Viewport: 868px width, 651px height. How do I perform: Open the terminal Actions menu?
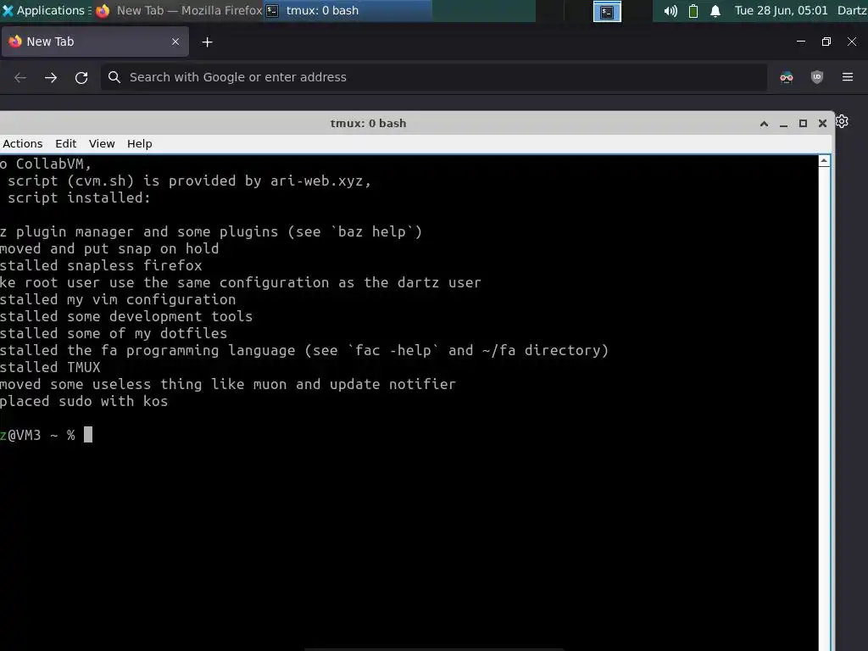pos(22,143)
